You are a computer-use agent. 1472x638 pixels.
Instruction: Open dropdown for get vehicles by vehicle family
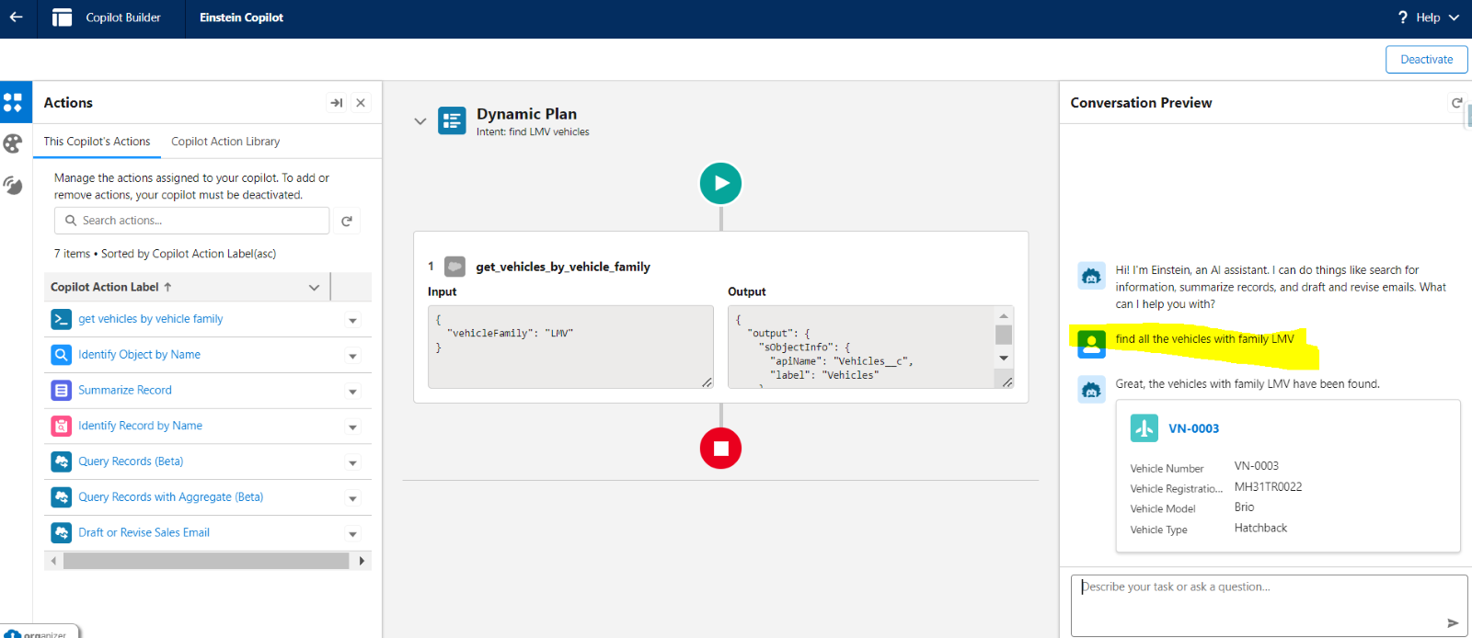point(352,321)
